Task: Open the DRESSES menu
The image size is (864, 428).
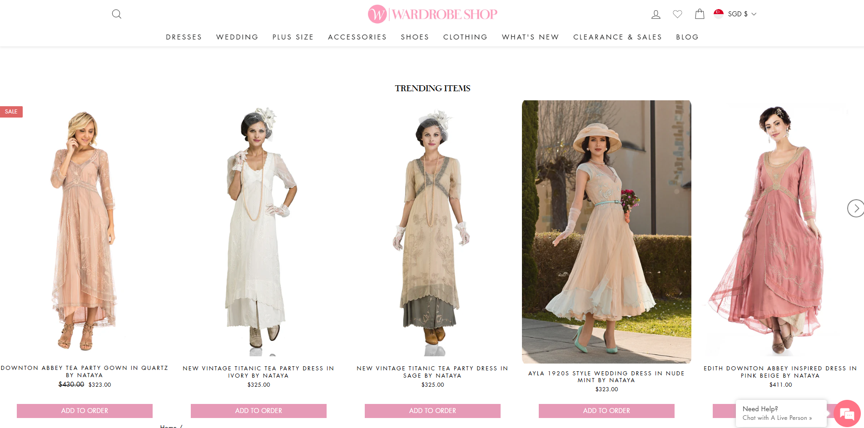Action: 184,37
